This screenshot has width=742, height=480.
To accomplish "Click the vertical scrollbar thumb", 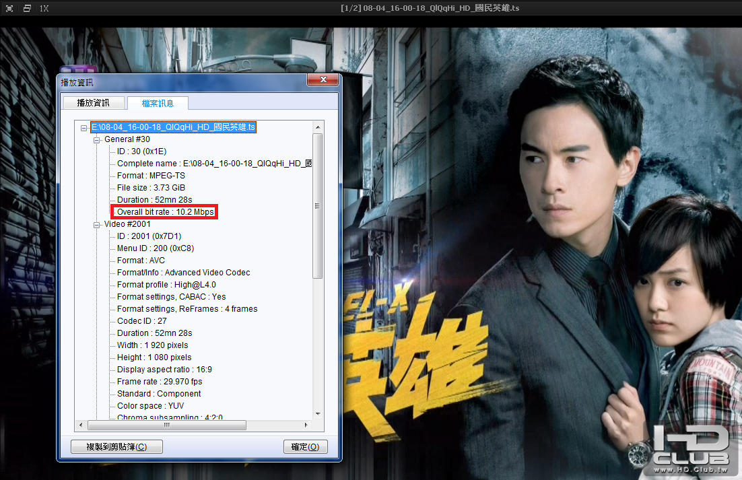I will point(318,206).
